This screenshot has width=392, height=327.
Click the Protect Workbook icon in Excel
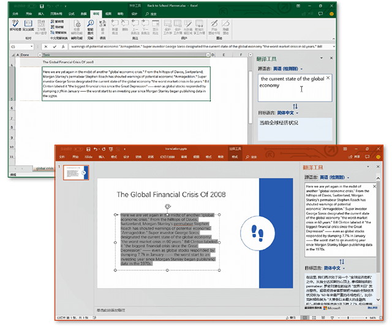click(178, 23)
